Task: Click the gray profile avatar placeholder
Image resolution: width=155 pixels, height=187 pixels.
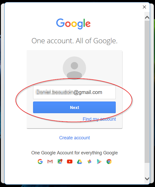Action: pyautogui.click(x=74, y=68)
